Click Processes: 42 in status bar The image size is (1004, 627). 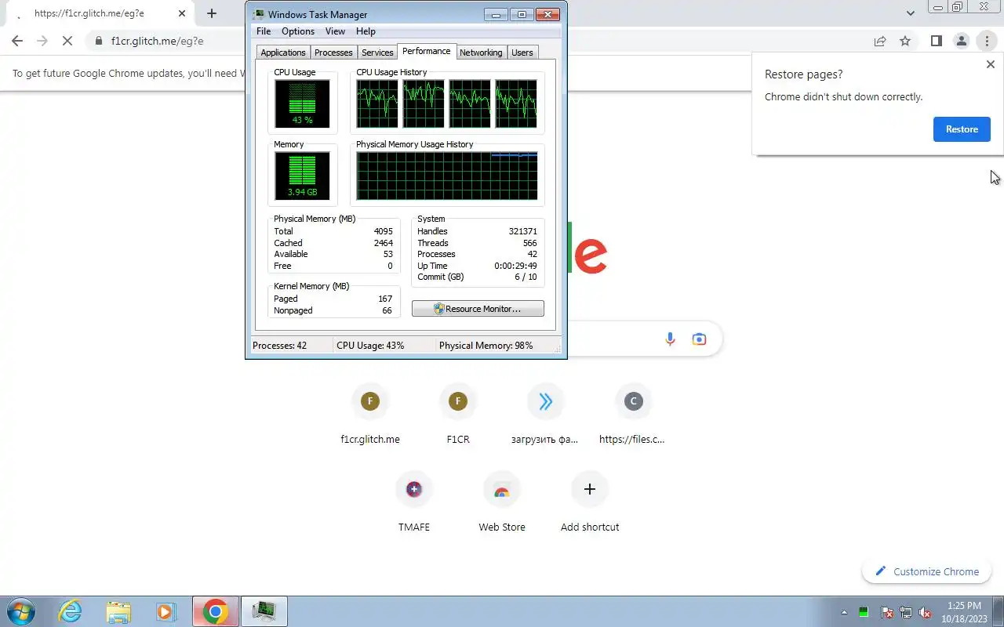[x=279, y=346]
